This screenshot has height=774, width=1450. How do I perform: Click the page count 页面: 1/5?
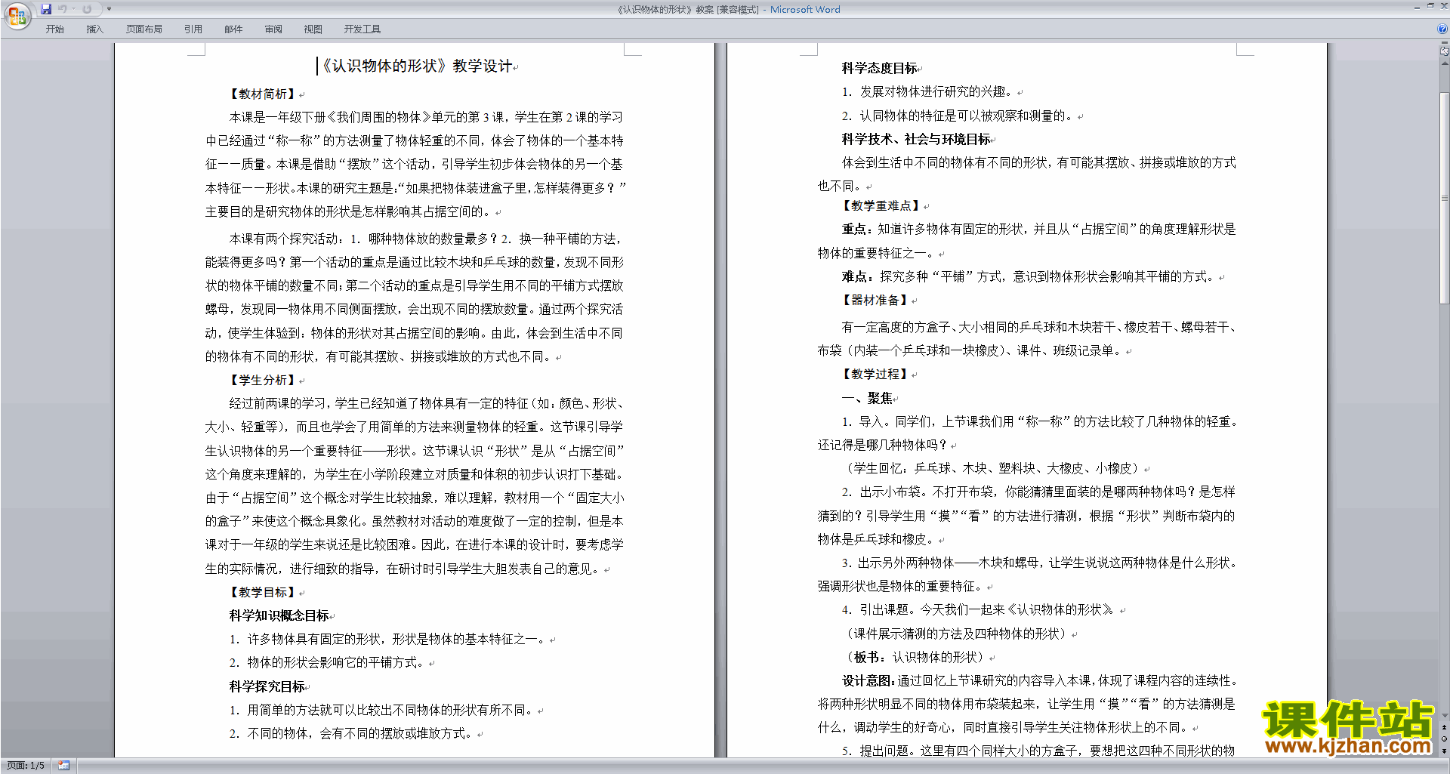tap(26, 766)
